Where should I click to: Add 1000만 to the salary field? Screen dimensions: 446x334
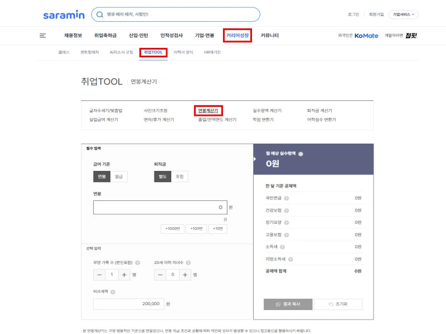[x=172, y=228]
